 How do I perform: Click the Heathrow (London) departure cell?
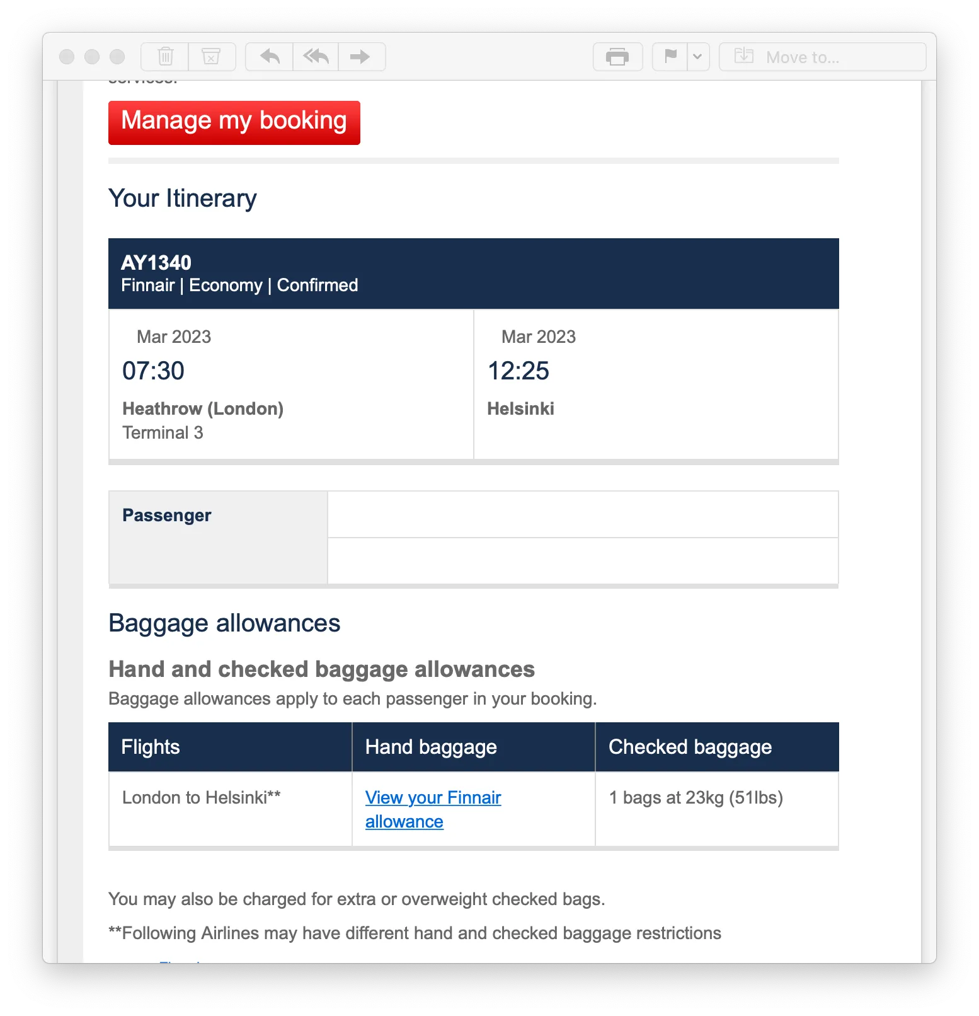click(x=291, y=384)
